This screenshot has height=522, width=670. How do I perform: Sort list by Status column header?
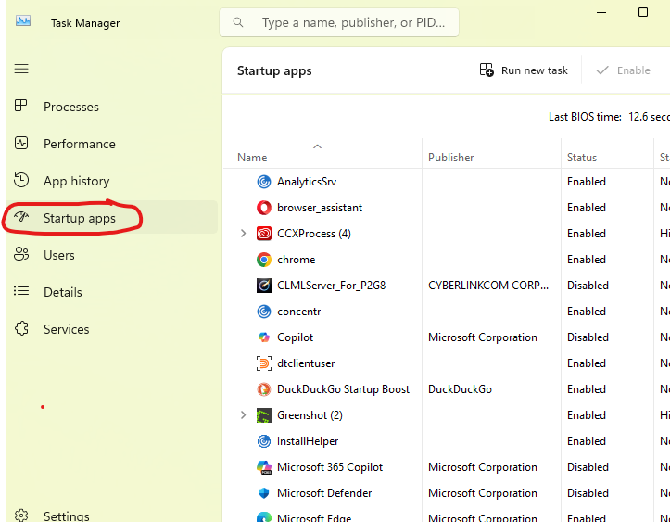582,158
